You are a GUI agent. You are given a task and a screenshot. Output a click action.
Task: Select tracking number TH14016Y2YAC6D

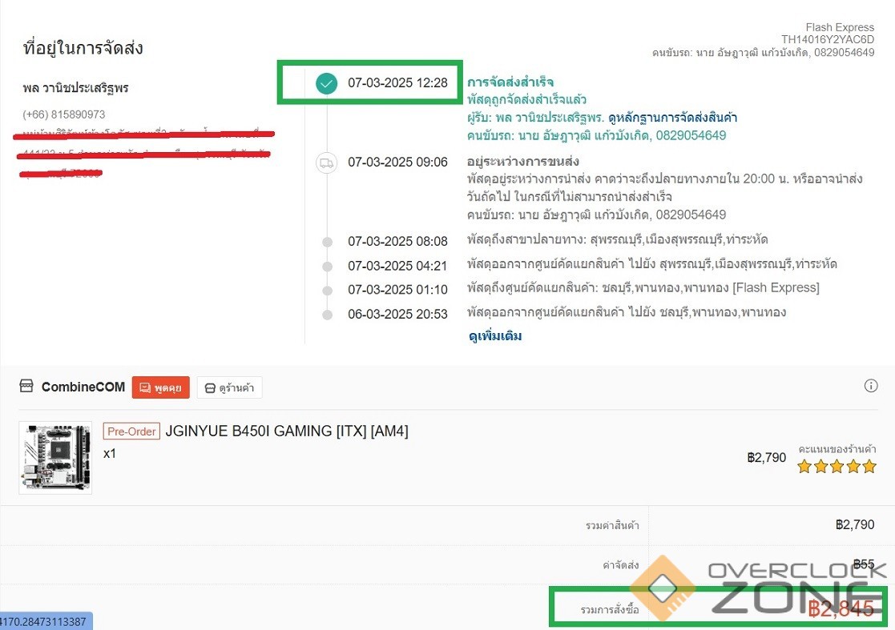coord(828,39)
